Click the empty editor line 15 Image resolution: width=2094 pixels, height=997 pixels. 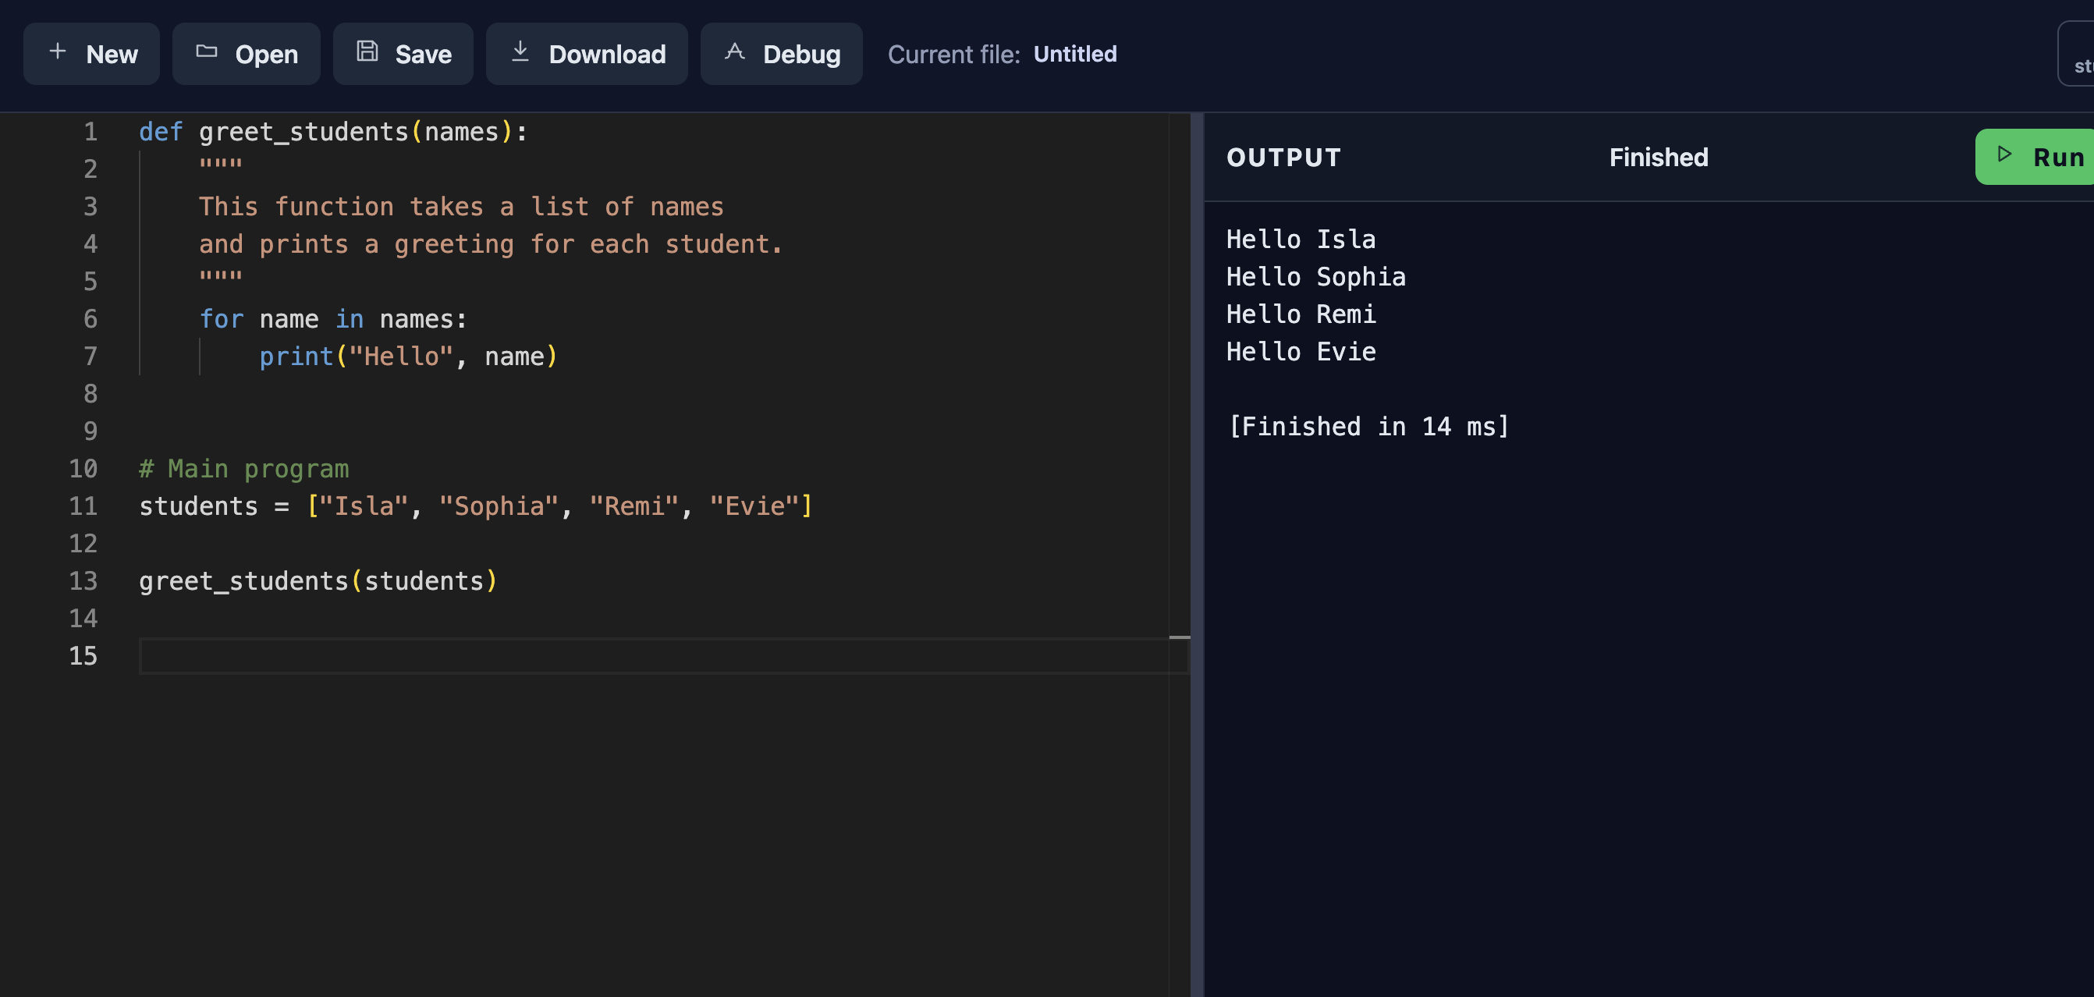pos(569,655)
